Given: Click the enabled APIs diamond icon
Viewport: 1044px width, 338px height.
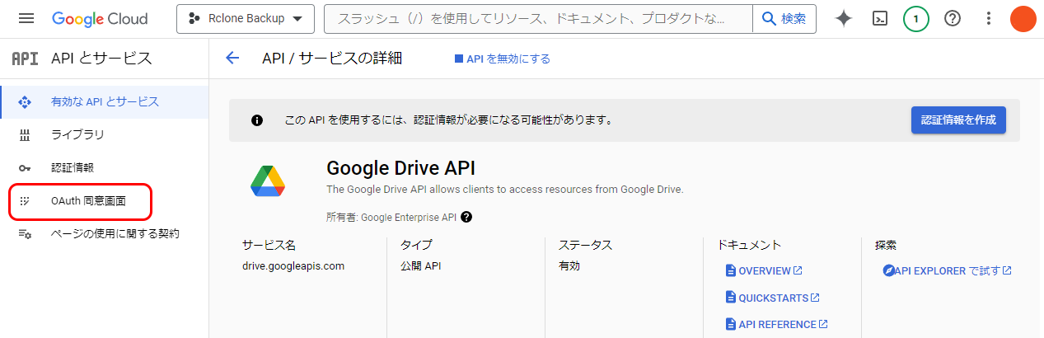Looking at the screenshot, I should pyautogui.click(x=25, y=102).
